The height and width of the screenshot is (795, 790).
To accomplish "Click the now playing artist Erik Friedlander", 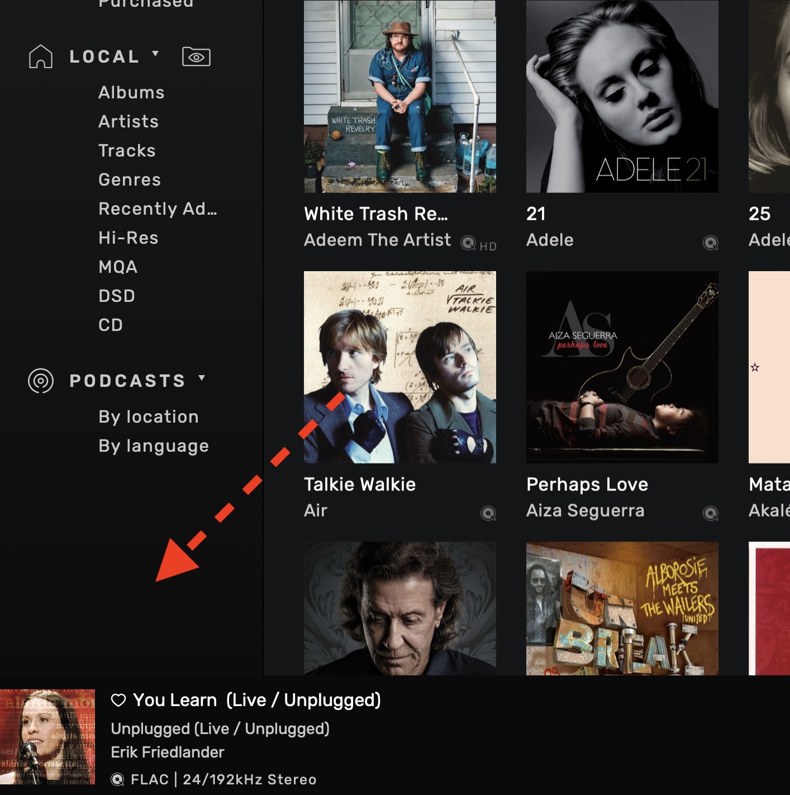I will 168,752.
